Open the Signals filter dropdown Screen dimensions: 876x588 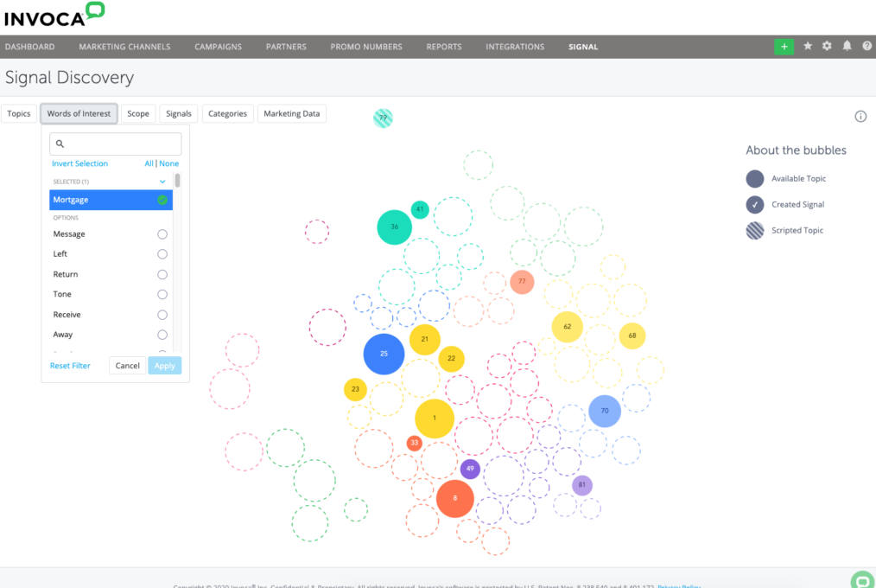click(x=179, y=113)
